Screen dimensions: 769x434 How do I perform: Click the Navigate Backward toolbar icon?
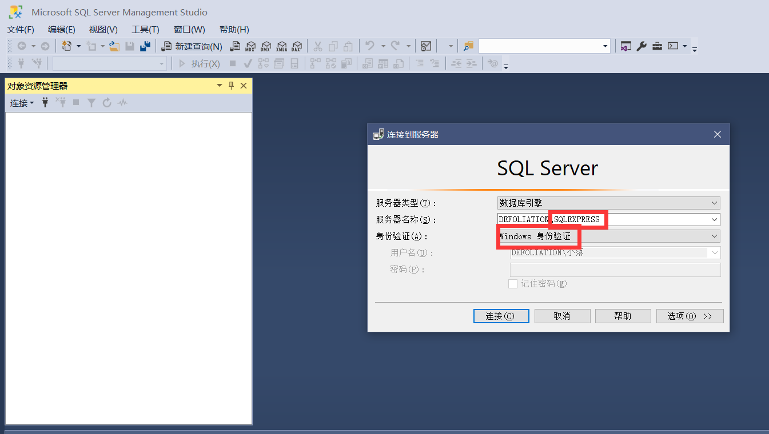[x=22, y=46]
